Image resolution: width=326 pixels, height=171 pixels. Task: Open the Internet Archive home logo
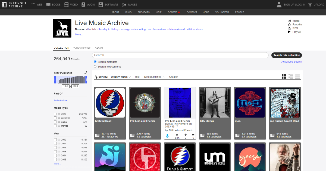point(14,4)
